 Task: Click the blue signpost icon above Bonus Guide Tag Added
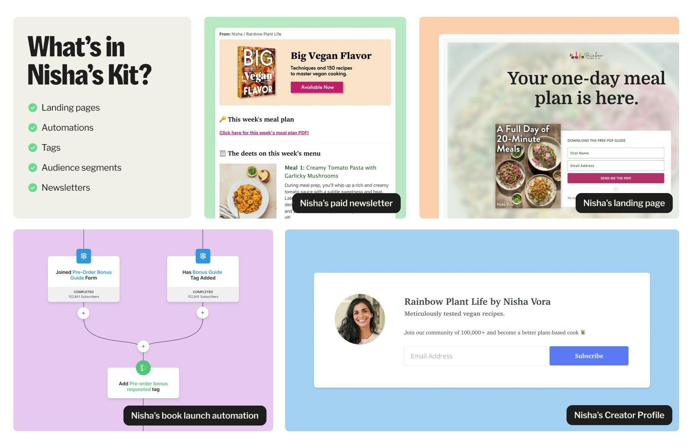tap(203, 256)
